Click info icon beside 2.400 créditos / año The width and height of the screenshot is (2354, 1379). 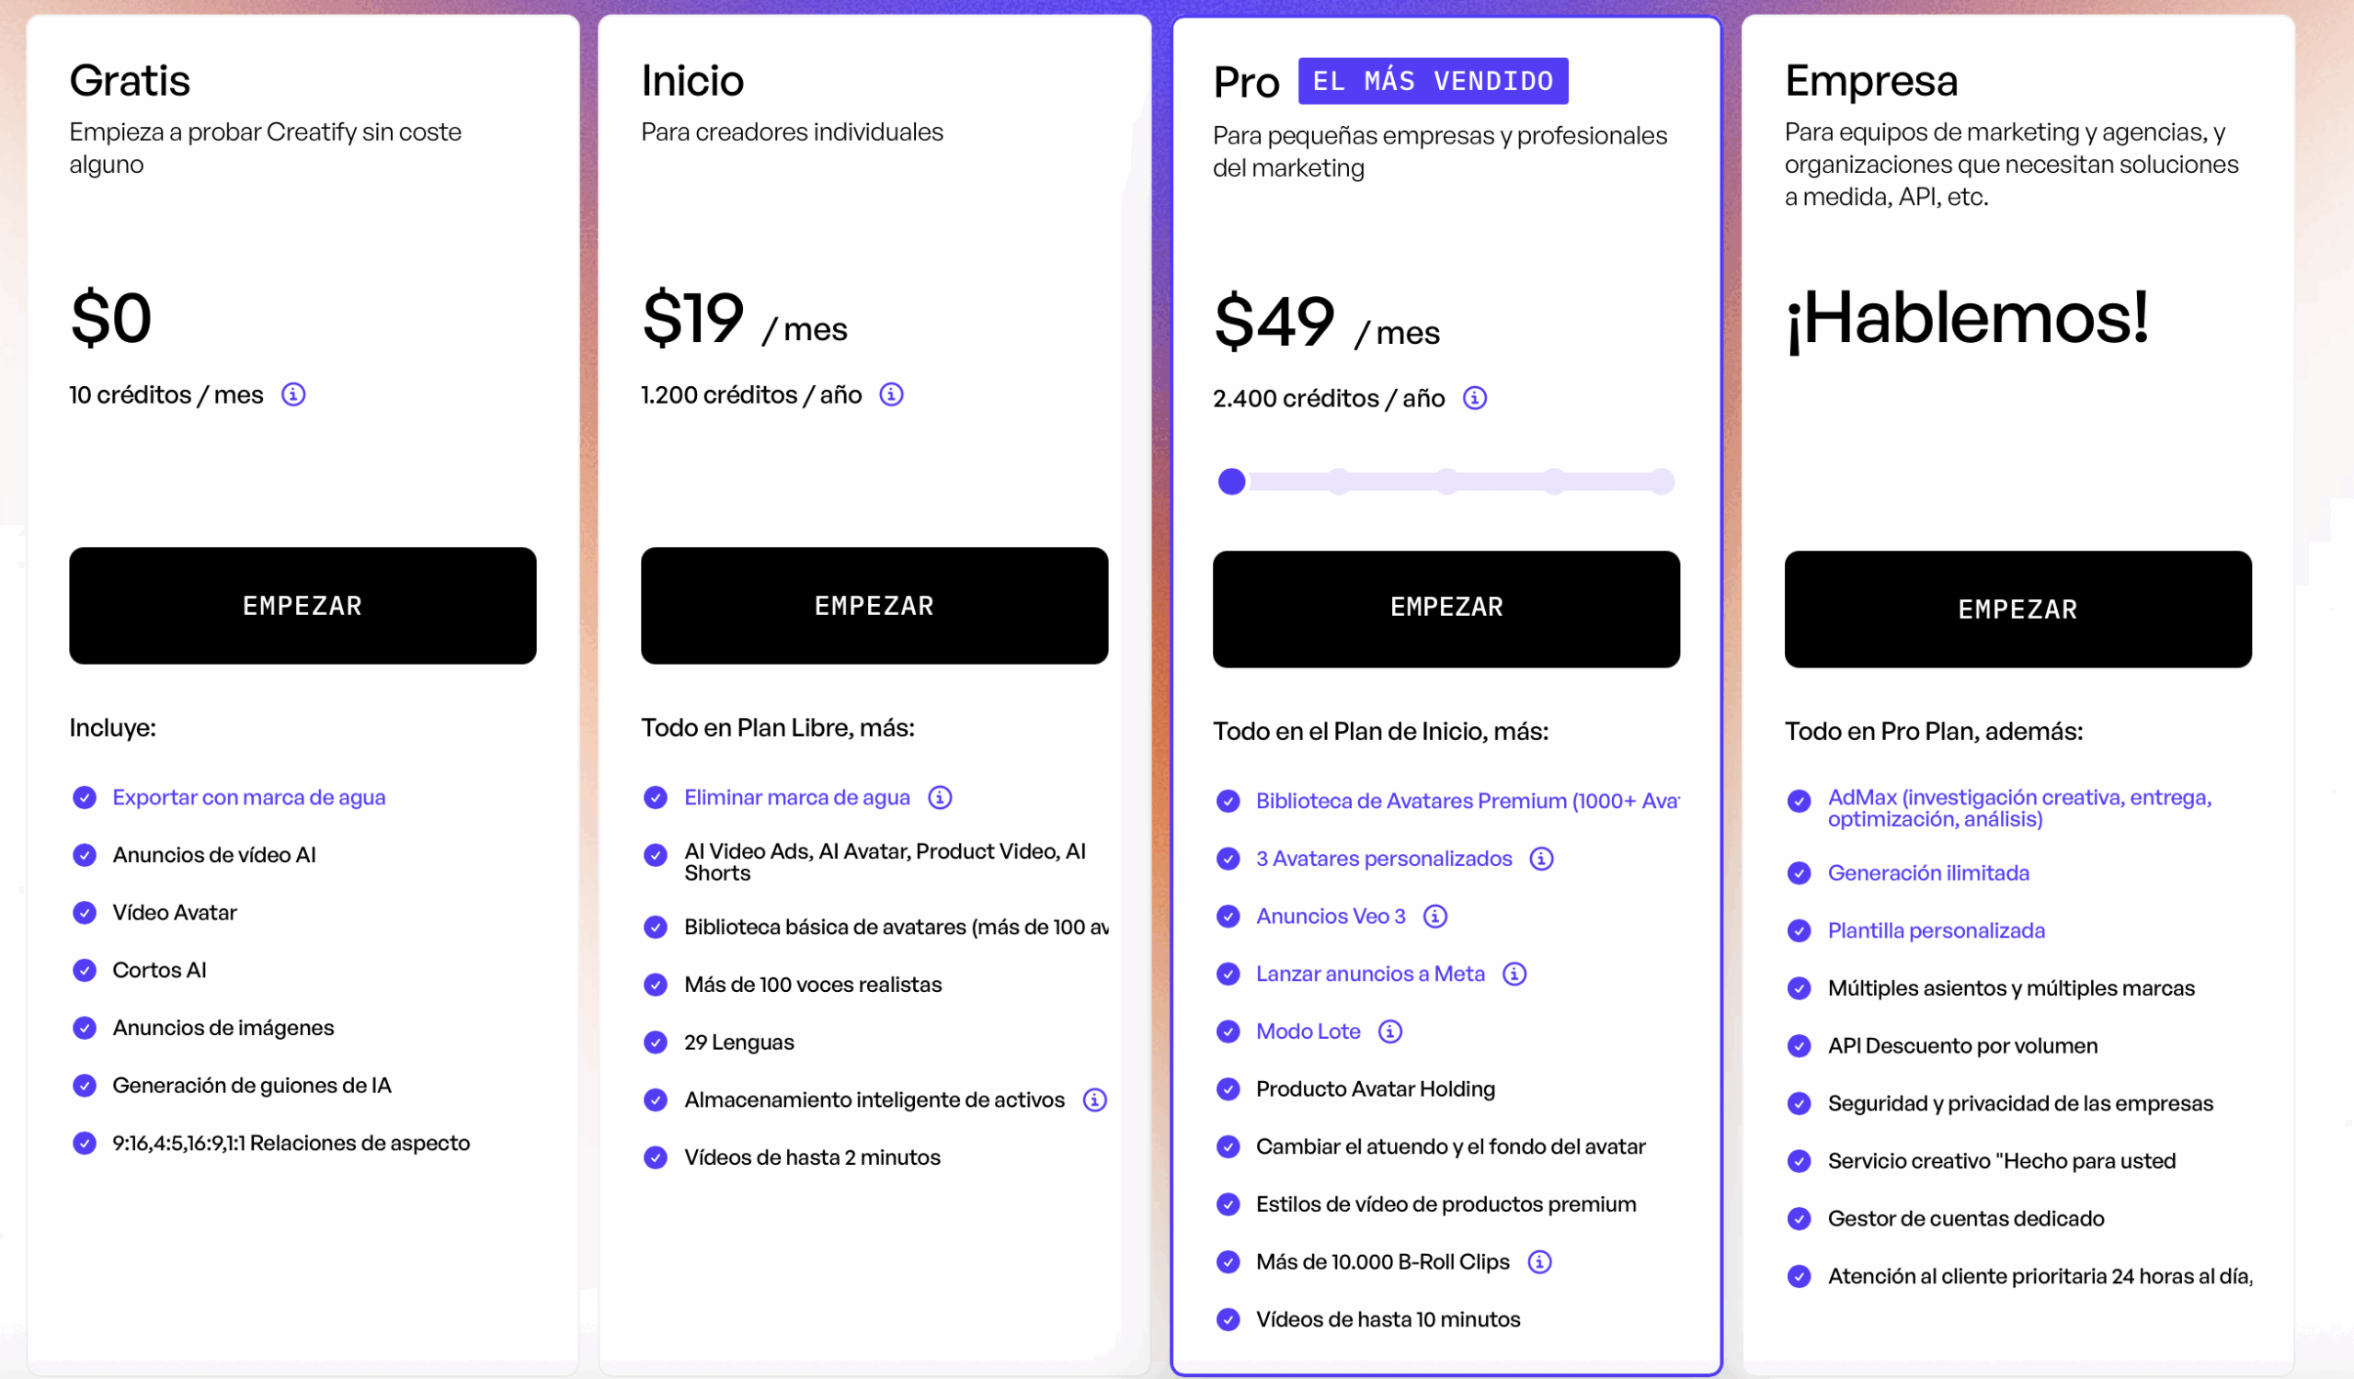1474,399
